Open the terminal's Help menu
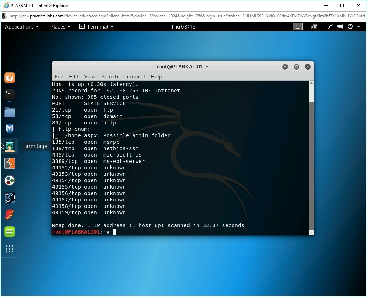This screenshot has width=367, height=297. pos(156,77)
